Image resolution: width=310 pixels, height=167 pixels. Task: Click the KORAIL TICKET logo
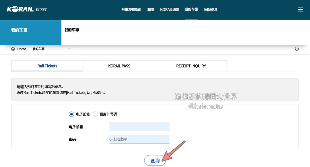[x=27, y=9]
